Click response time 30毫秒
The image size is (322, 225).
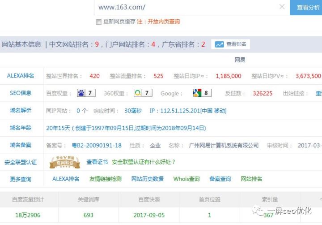click(x=133, y=111)
